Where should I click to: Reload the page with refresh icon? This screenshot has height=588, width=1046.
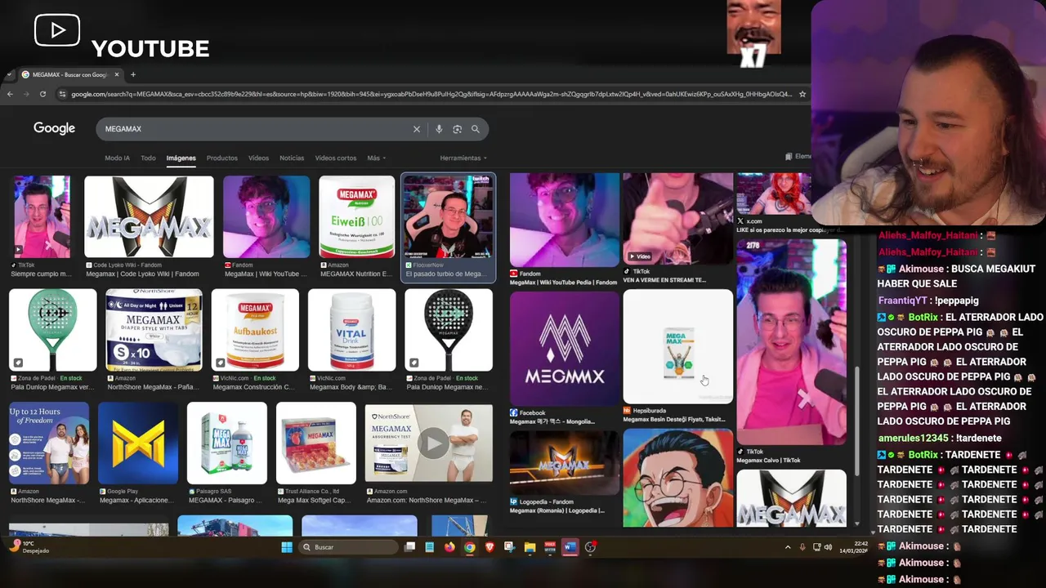pyautogui.click(x=42, y=94)
